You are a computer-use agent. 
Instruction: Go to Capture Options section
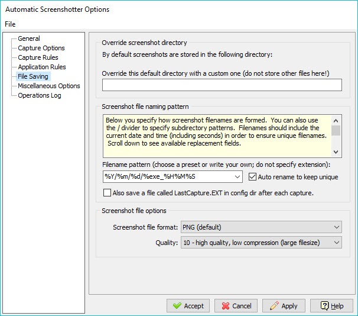[x=41, y=48]
